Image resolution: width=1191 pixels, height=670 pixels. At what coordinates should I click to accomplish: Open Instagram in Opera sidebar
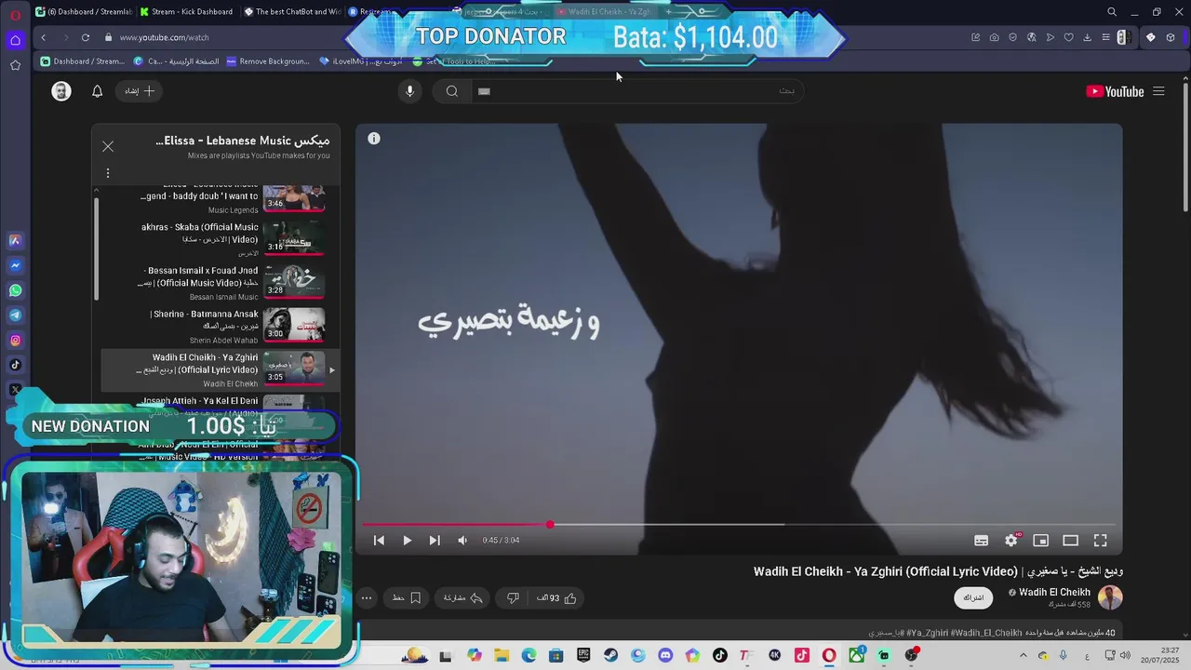point(15,341)
